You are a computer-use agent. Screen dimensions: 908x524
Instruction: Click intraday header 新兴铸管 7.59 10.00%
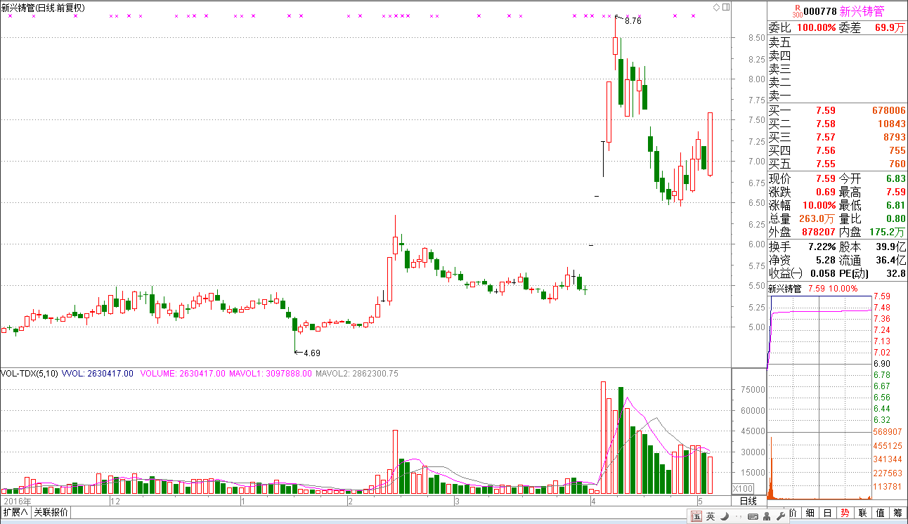click(812, 288)
